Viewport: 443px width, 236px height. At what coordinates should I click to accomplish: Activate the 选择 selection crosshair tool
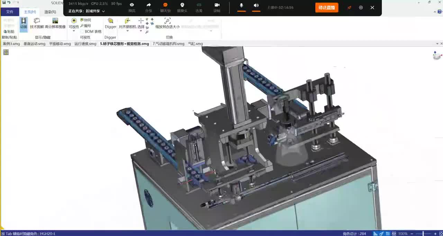pos(141,21)
